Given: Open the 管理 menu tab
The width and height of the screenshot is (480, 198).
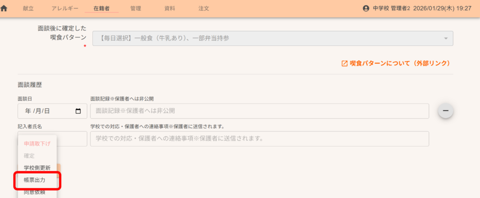Looking at the screenshot, I should [x=135, y=8].
